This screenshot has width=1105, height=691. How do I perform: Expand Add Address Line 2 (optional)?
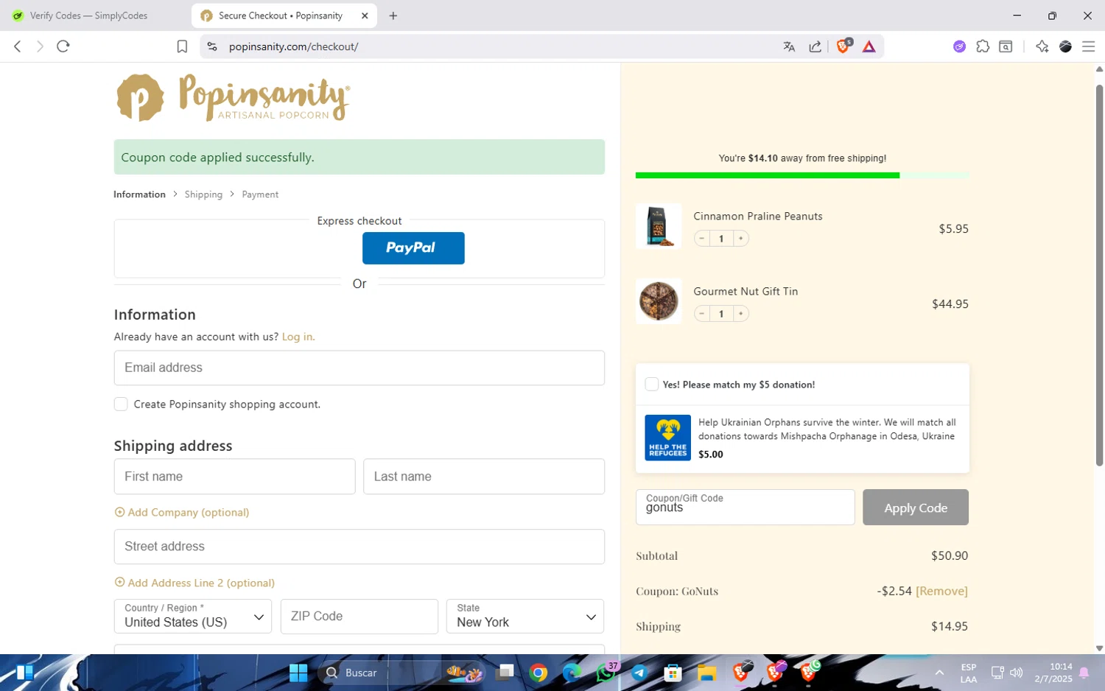194,583
